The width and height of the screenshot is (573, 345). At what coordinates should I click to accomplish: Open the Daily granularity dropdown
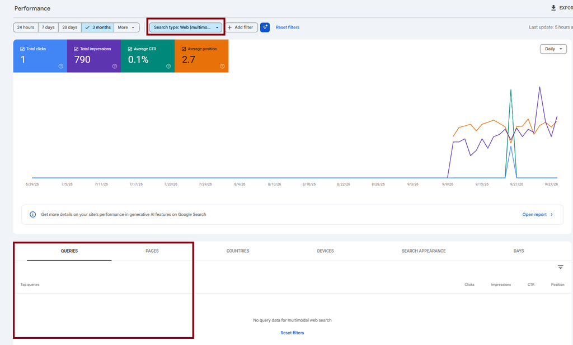tap(553, 49)
